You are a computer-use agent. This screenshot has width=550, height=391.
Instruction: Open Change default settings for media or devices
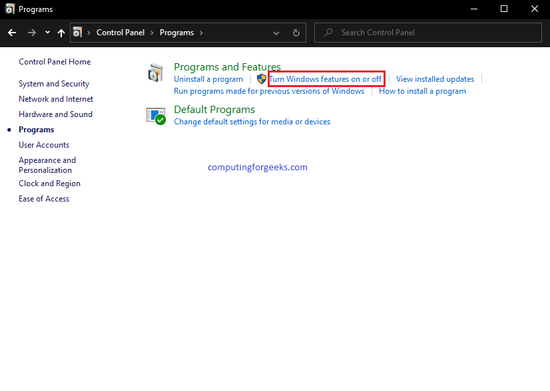click(x=252, y=122)
